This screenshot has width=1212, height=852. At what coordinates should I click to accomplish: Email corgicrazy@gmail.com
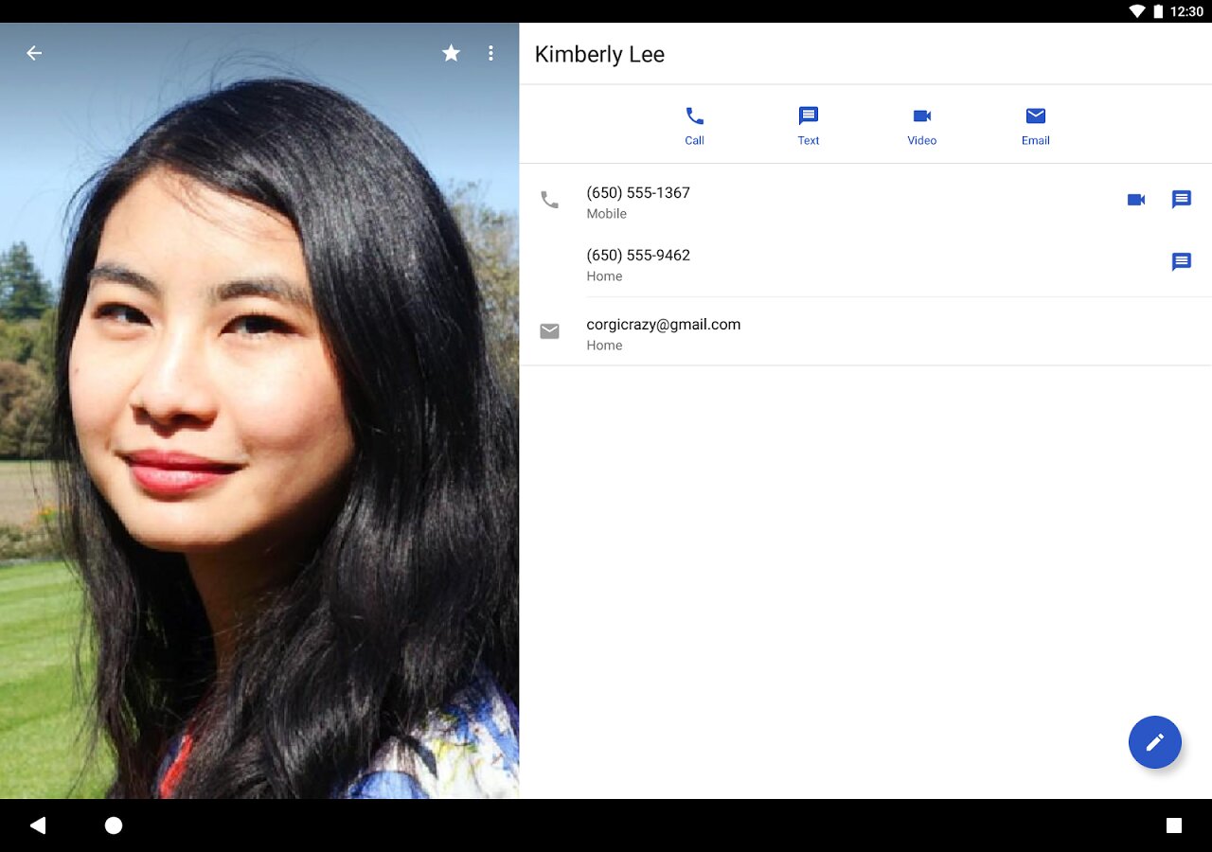[x=663, y=333]
